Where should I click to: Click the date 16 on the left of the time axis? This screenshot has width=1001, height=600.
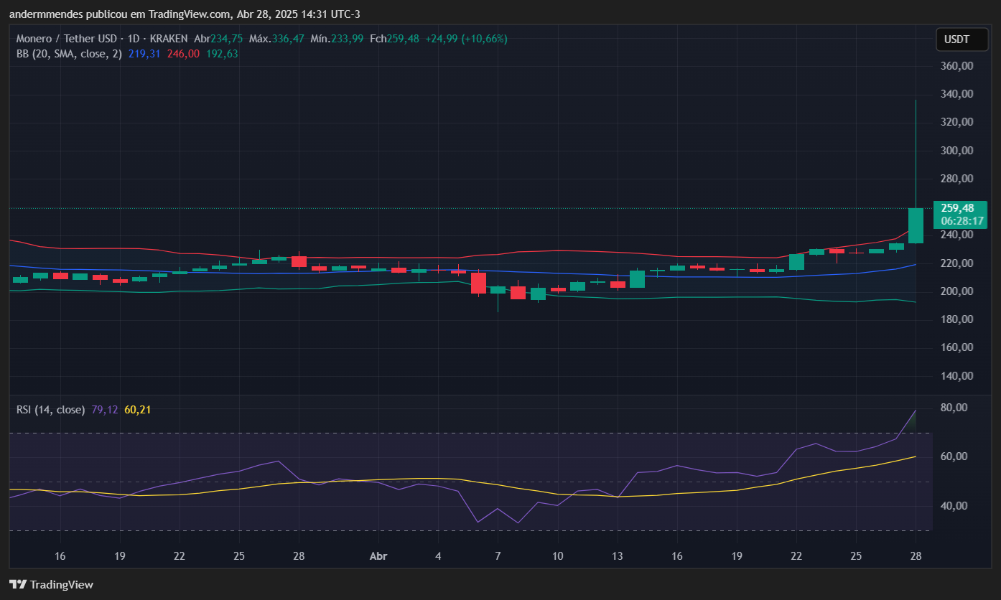tap(60, 556)
